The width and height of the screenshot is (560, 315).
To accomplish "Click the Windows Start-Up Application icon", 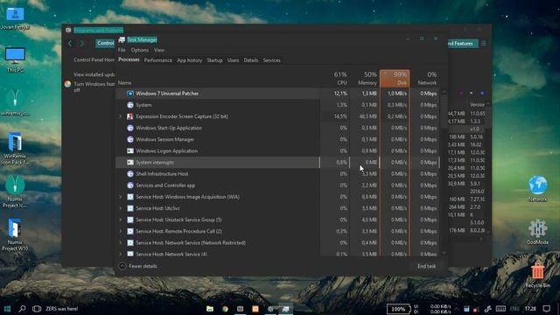I will coord(130,128).
